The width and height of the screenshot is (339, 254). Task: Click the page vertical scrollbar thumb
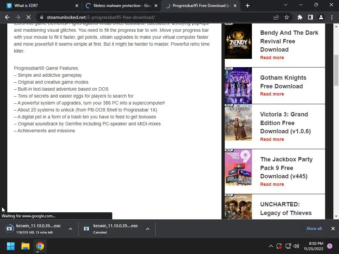click(x=336, y=70)
